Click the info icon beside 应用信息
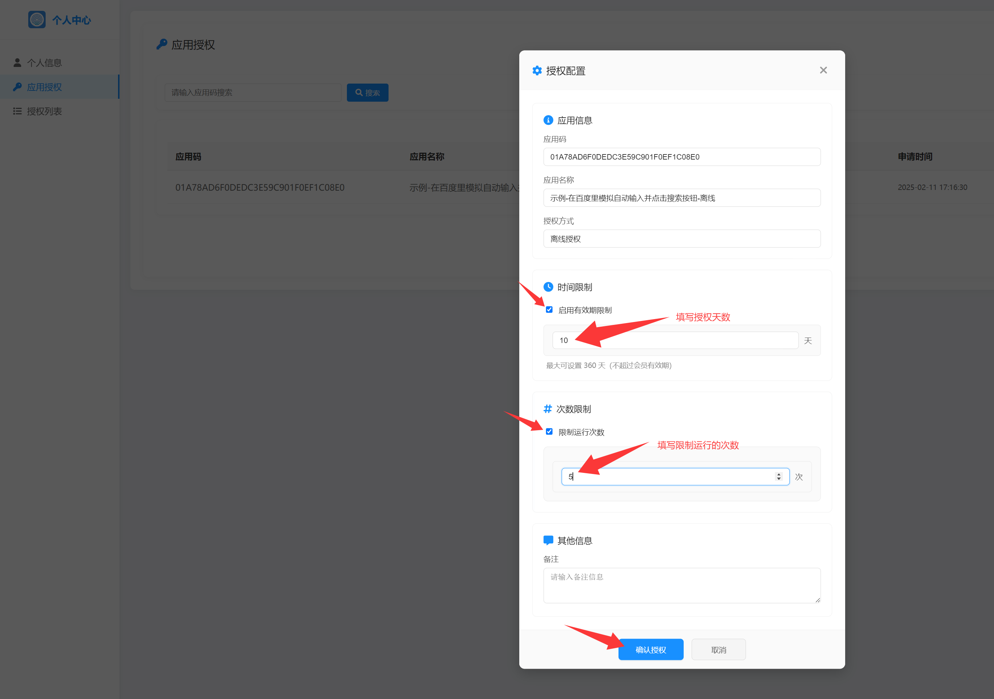This screenshot has height=699, width=994. coord(548,120)
